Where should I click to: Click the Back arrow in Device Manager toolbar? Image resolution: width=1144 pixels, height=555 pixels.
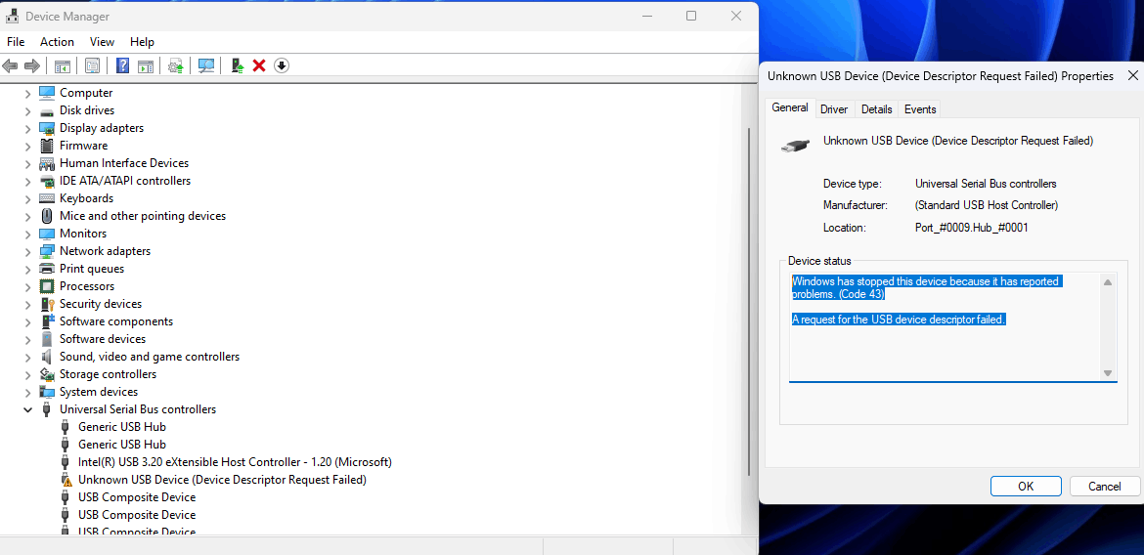10,65
